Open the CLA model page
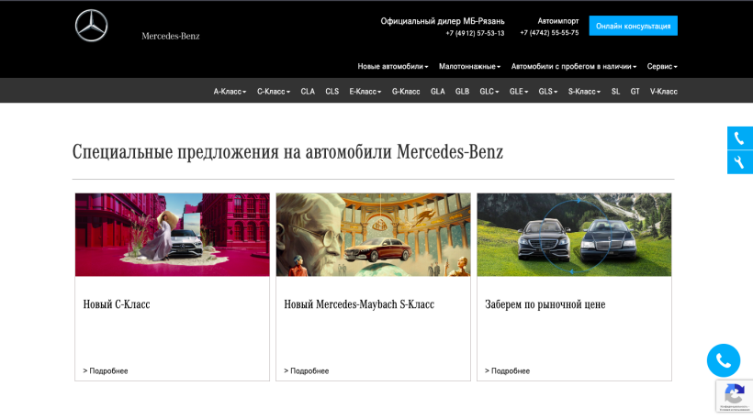The image size is (753, 419). coord(308,91)
